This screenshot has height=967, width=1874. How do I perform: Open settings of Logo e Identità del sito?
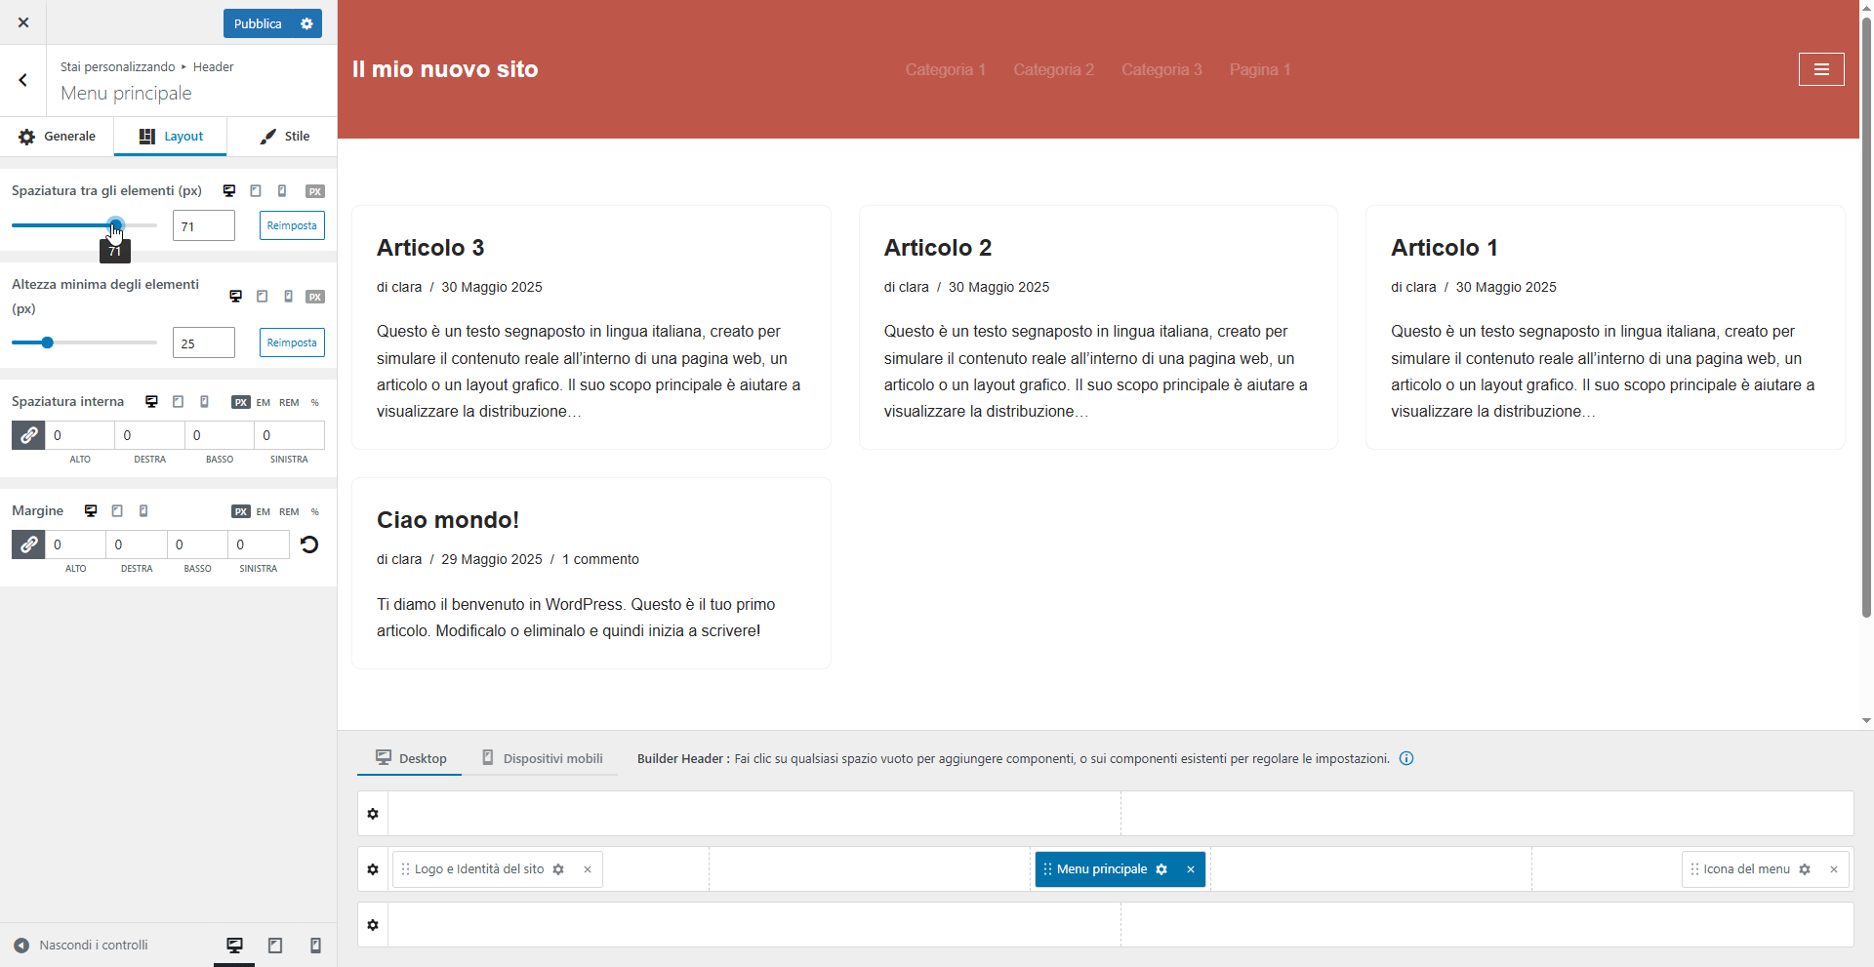point(558,869)
